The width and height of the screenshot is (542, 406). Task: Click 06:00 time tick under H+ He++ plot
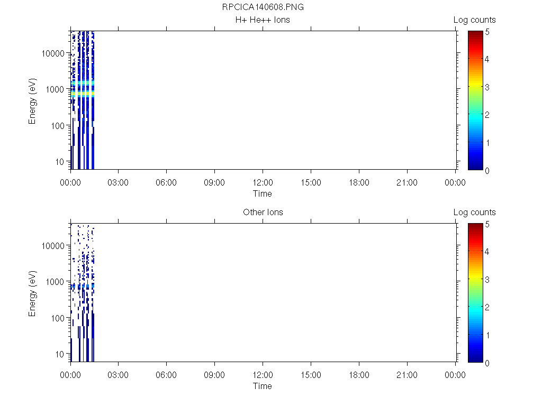coord(166,182)
